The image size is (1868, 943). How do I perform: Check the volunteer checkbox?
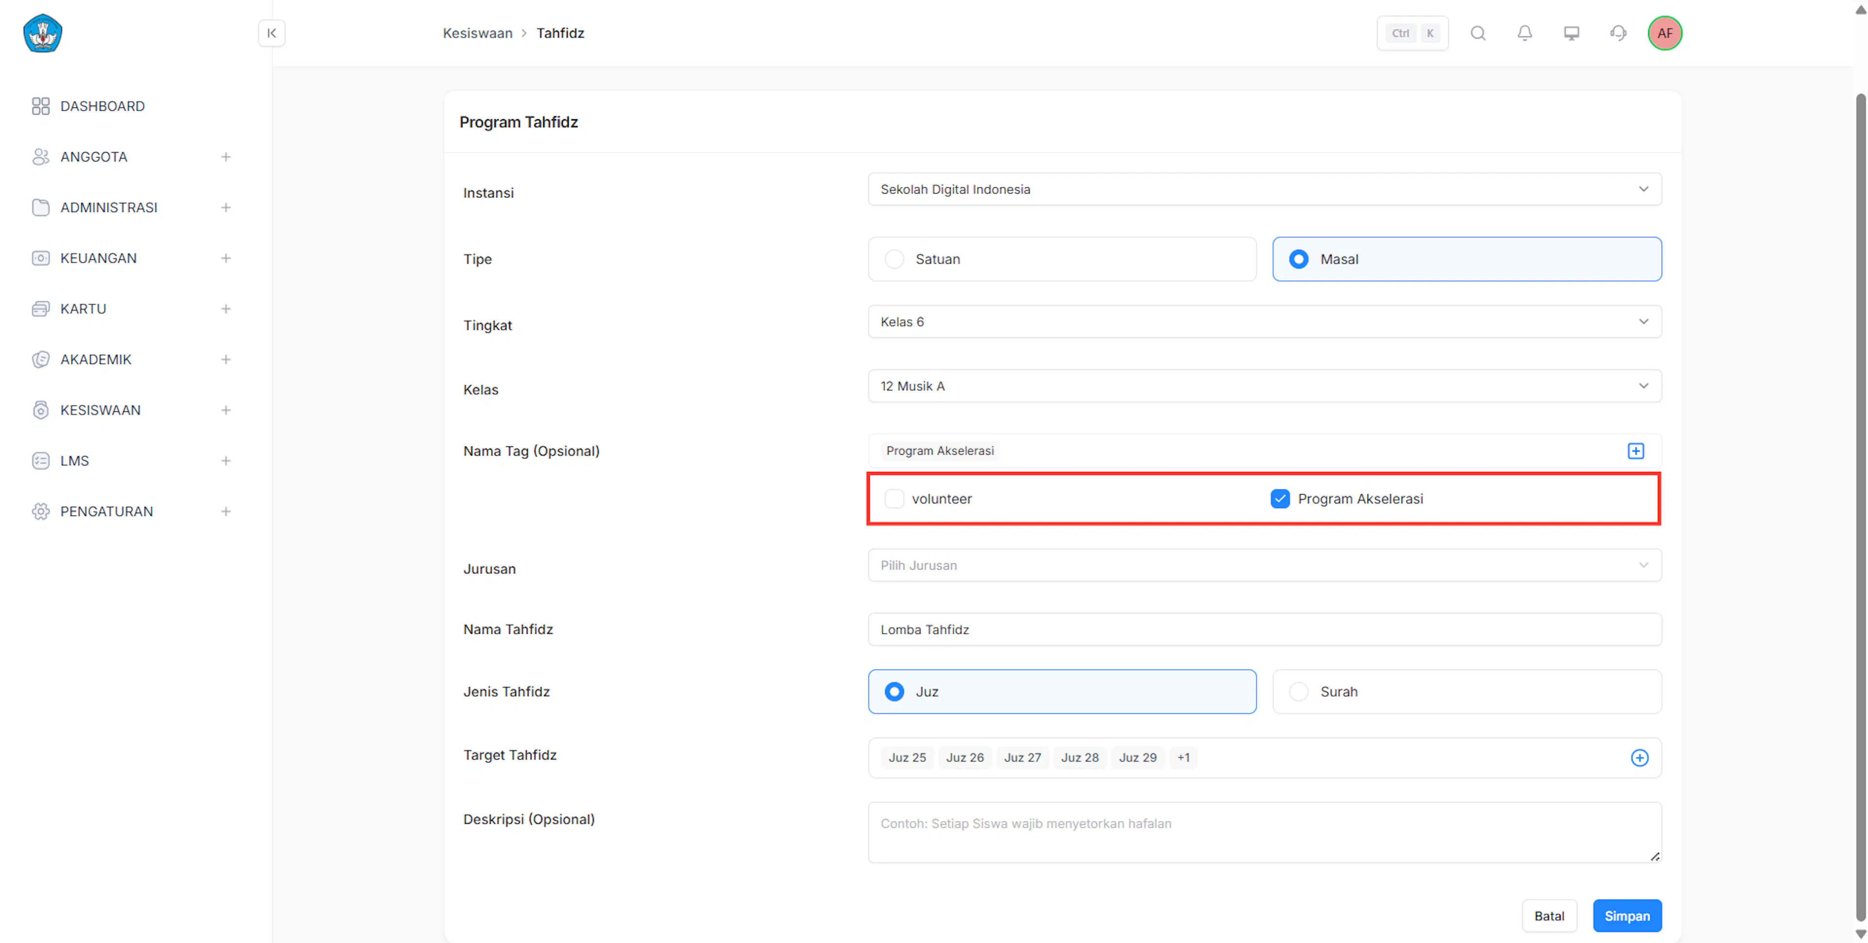[x=894, y=499]
